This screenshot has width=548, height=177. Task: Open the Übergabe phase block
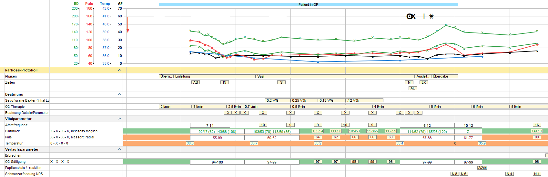(x=444, y=76)
